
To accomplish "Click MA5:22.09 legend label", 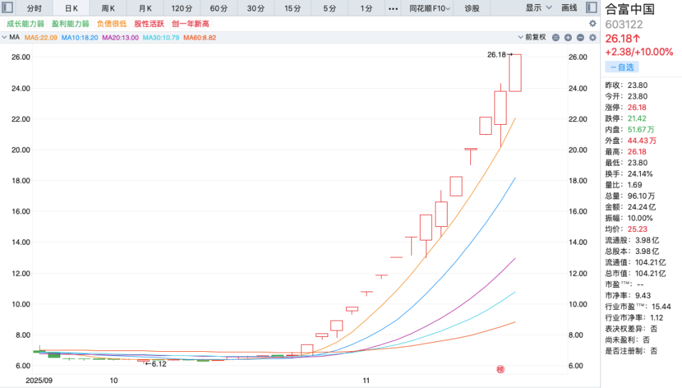I will (x=40, y=38).
